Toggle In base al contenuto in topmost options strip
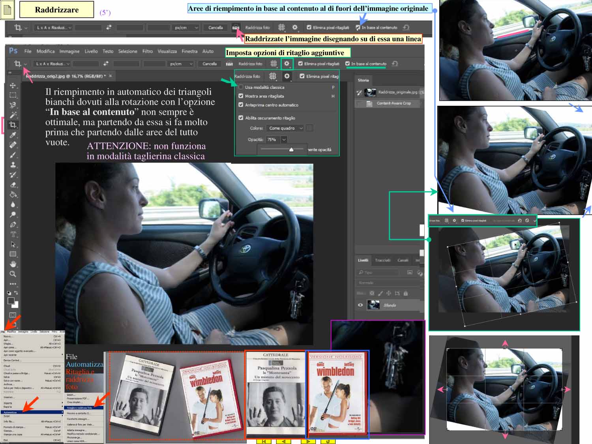This screenshot has height=444, width=592. tap(358, 28)
